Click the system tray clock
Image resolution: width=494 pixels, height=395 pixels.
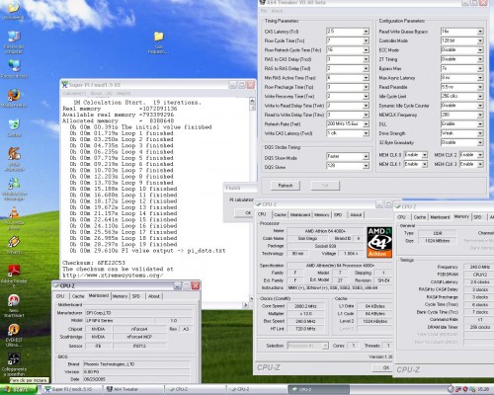[x=483, y=389]
